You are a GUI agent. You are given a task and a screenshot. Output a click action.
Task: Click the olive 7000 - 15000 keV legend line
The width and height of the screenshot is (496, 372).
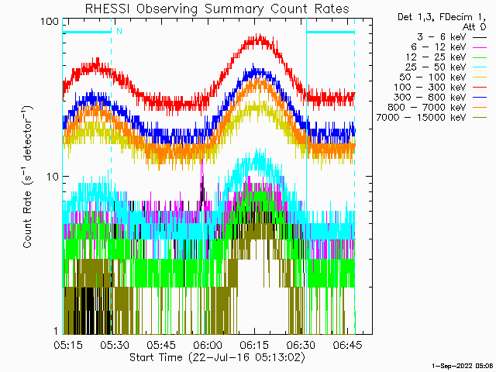tap(480, 119)
